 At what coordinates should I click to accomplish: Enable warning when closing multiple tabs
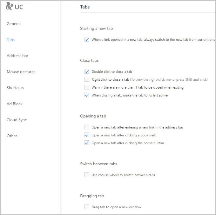pos(87,87)
